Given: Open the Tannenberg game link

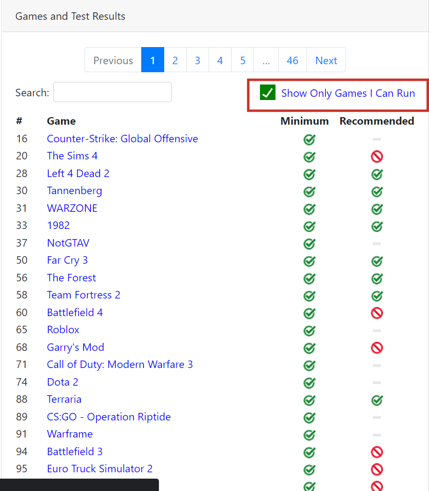Looking at the screenshot, I should 74,191.
